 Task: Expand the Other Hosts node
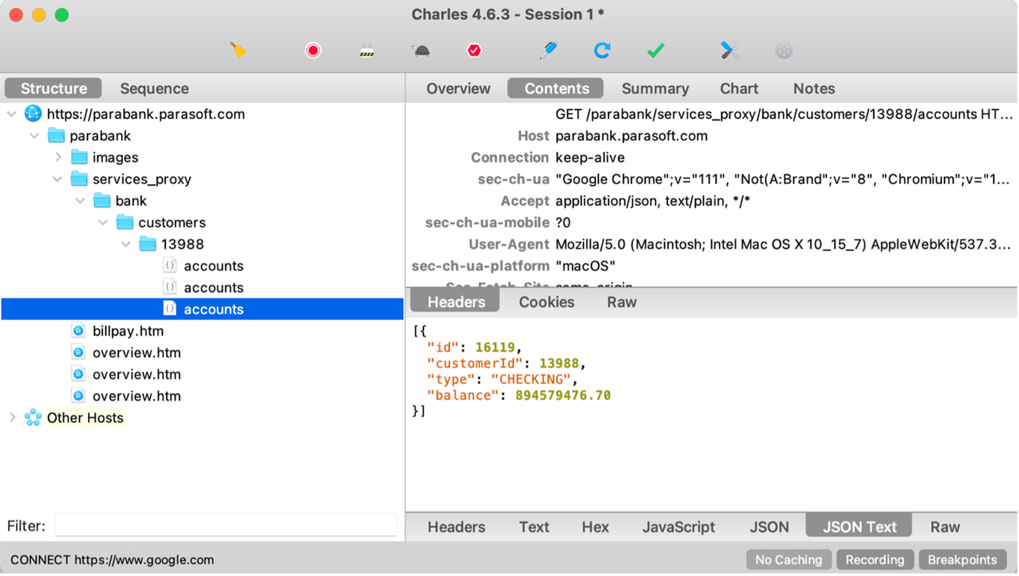click(13, 418)
